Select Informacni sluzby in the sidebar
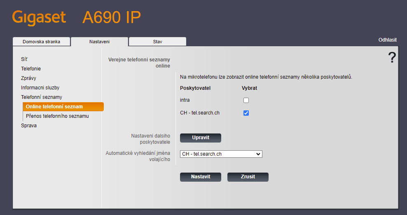The height and width of the screenshot is (215, 407). 40,87
